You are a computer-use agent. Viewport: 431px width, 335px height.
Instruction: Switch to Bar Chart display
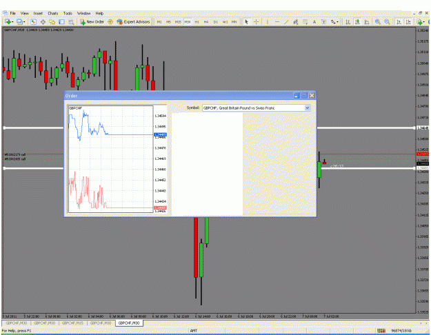[348, 21]
